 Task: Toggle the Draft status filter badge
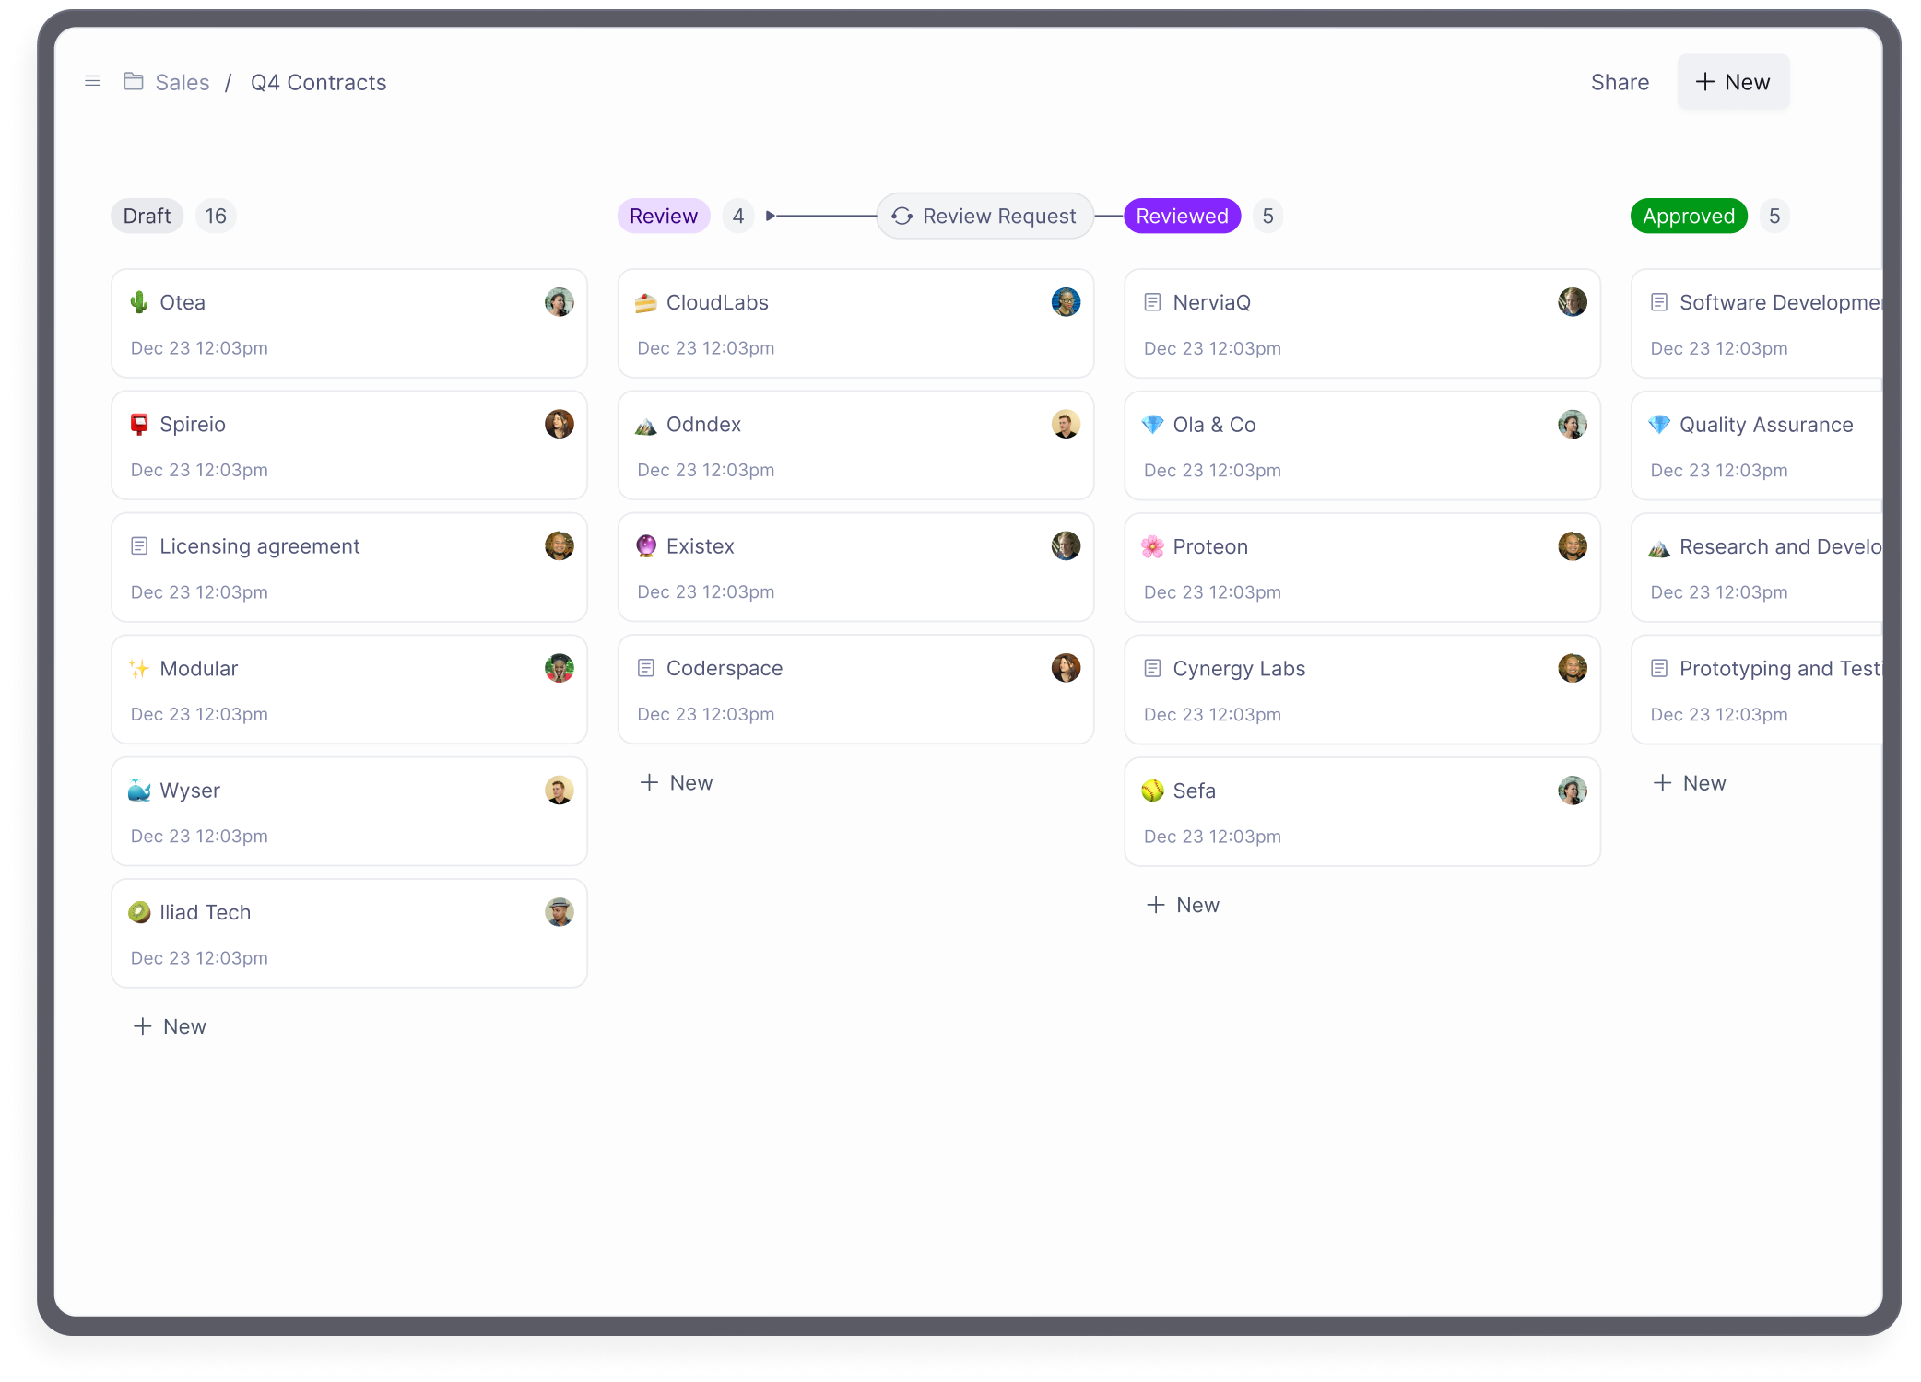147,216
